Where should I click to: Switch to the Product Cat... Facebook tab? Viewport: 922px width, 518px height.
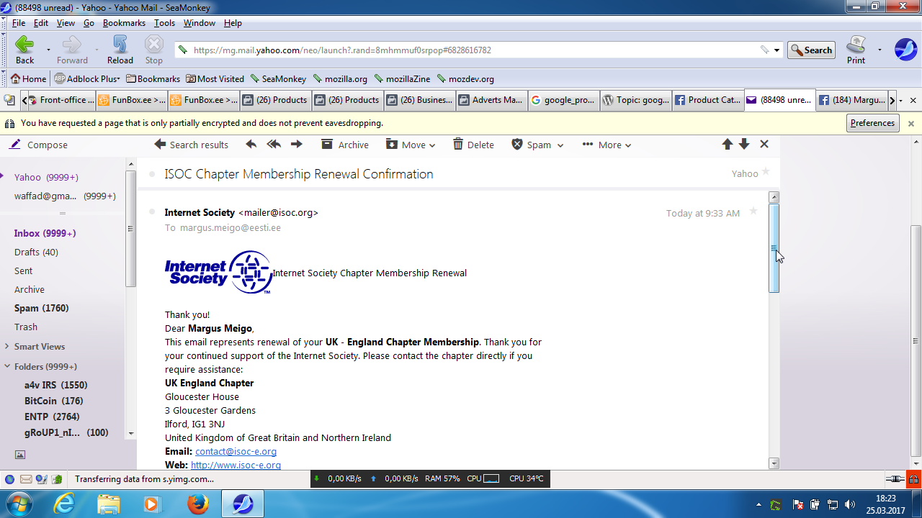point(707,100)
